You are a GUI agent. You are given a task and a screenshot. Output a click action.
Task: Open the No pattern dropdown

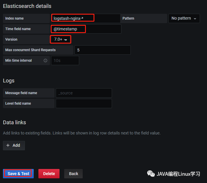[x=184, y=18]
